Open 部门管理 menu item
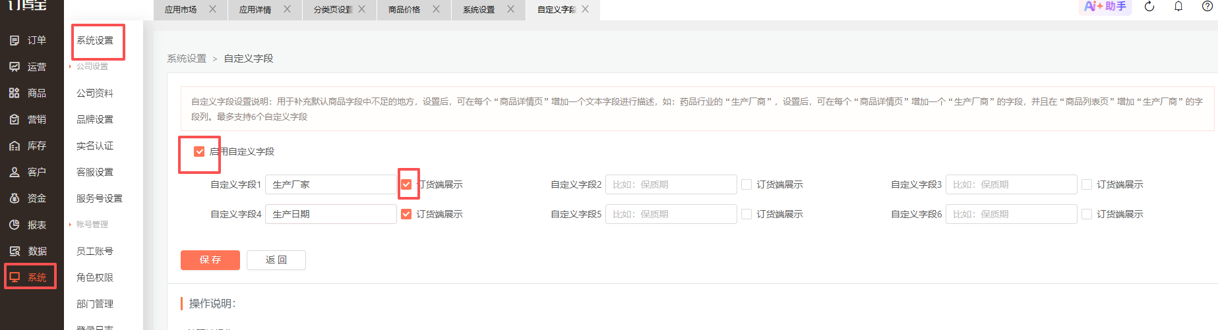 tap(95, 304)
